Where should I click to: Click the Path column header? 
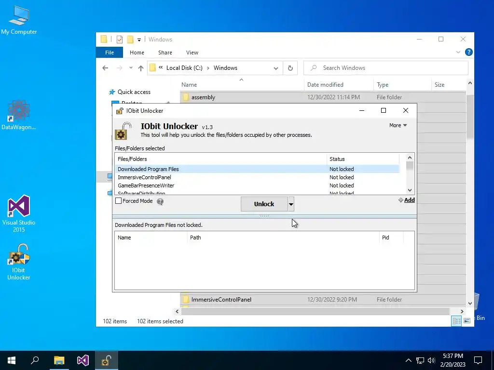tap(283, 238)
